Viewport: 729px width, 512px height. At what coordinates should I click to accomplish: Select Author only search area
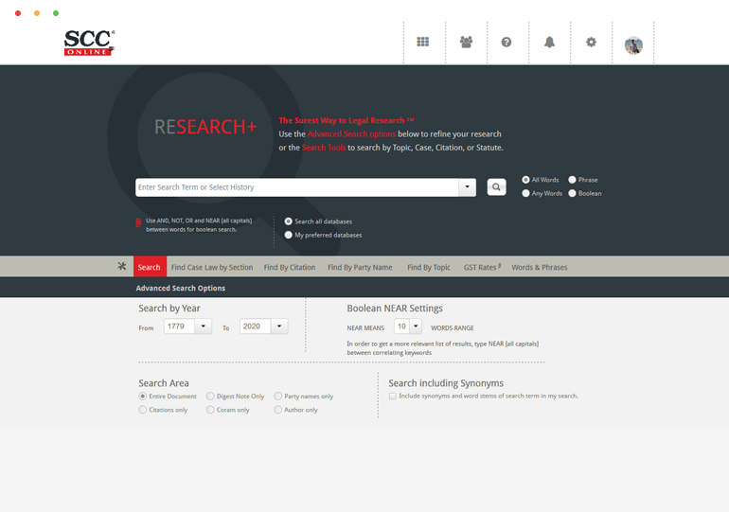[277, 410]
